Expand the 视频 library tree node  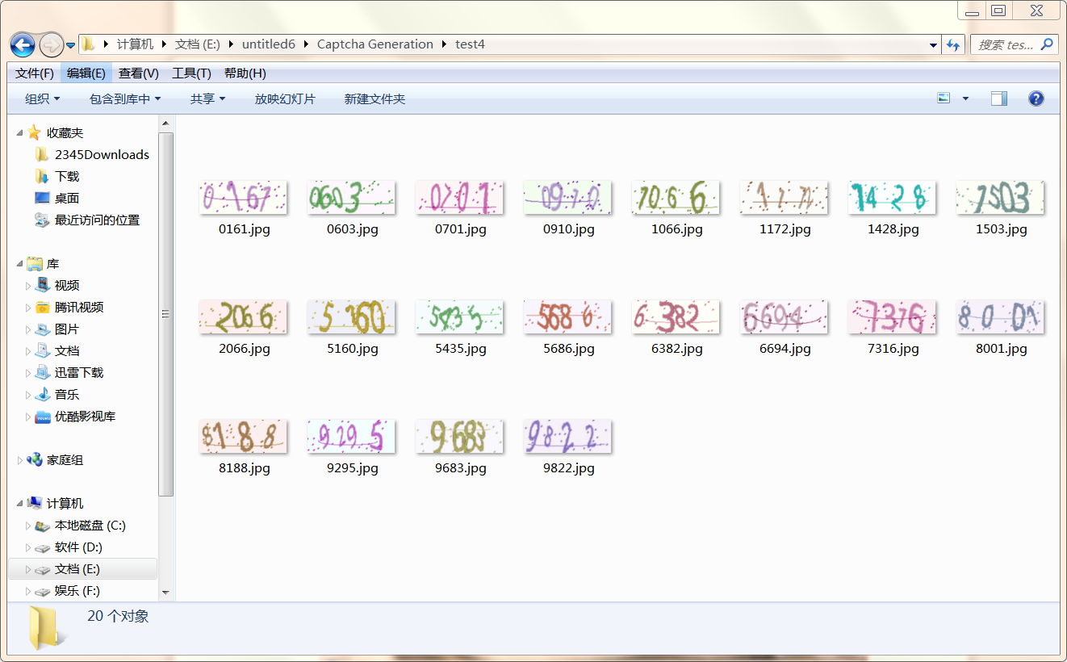[29, 286]
